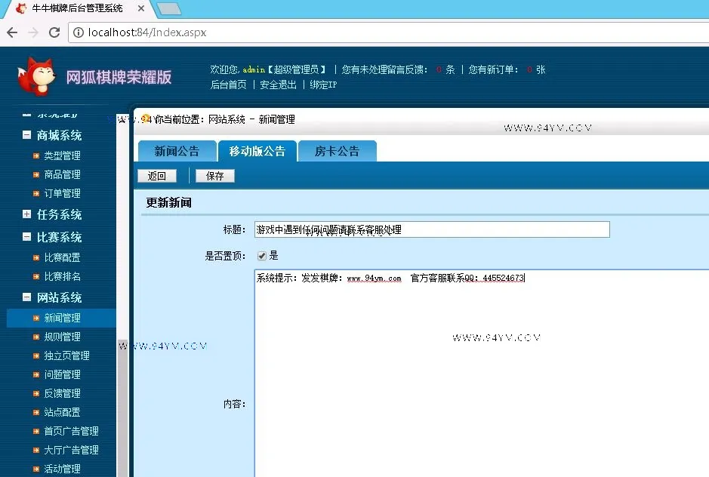
Task: Open 首页广告管理 in the sidebar
Action: click(72, 431)
